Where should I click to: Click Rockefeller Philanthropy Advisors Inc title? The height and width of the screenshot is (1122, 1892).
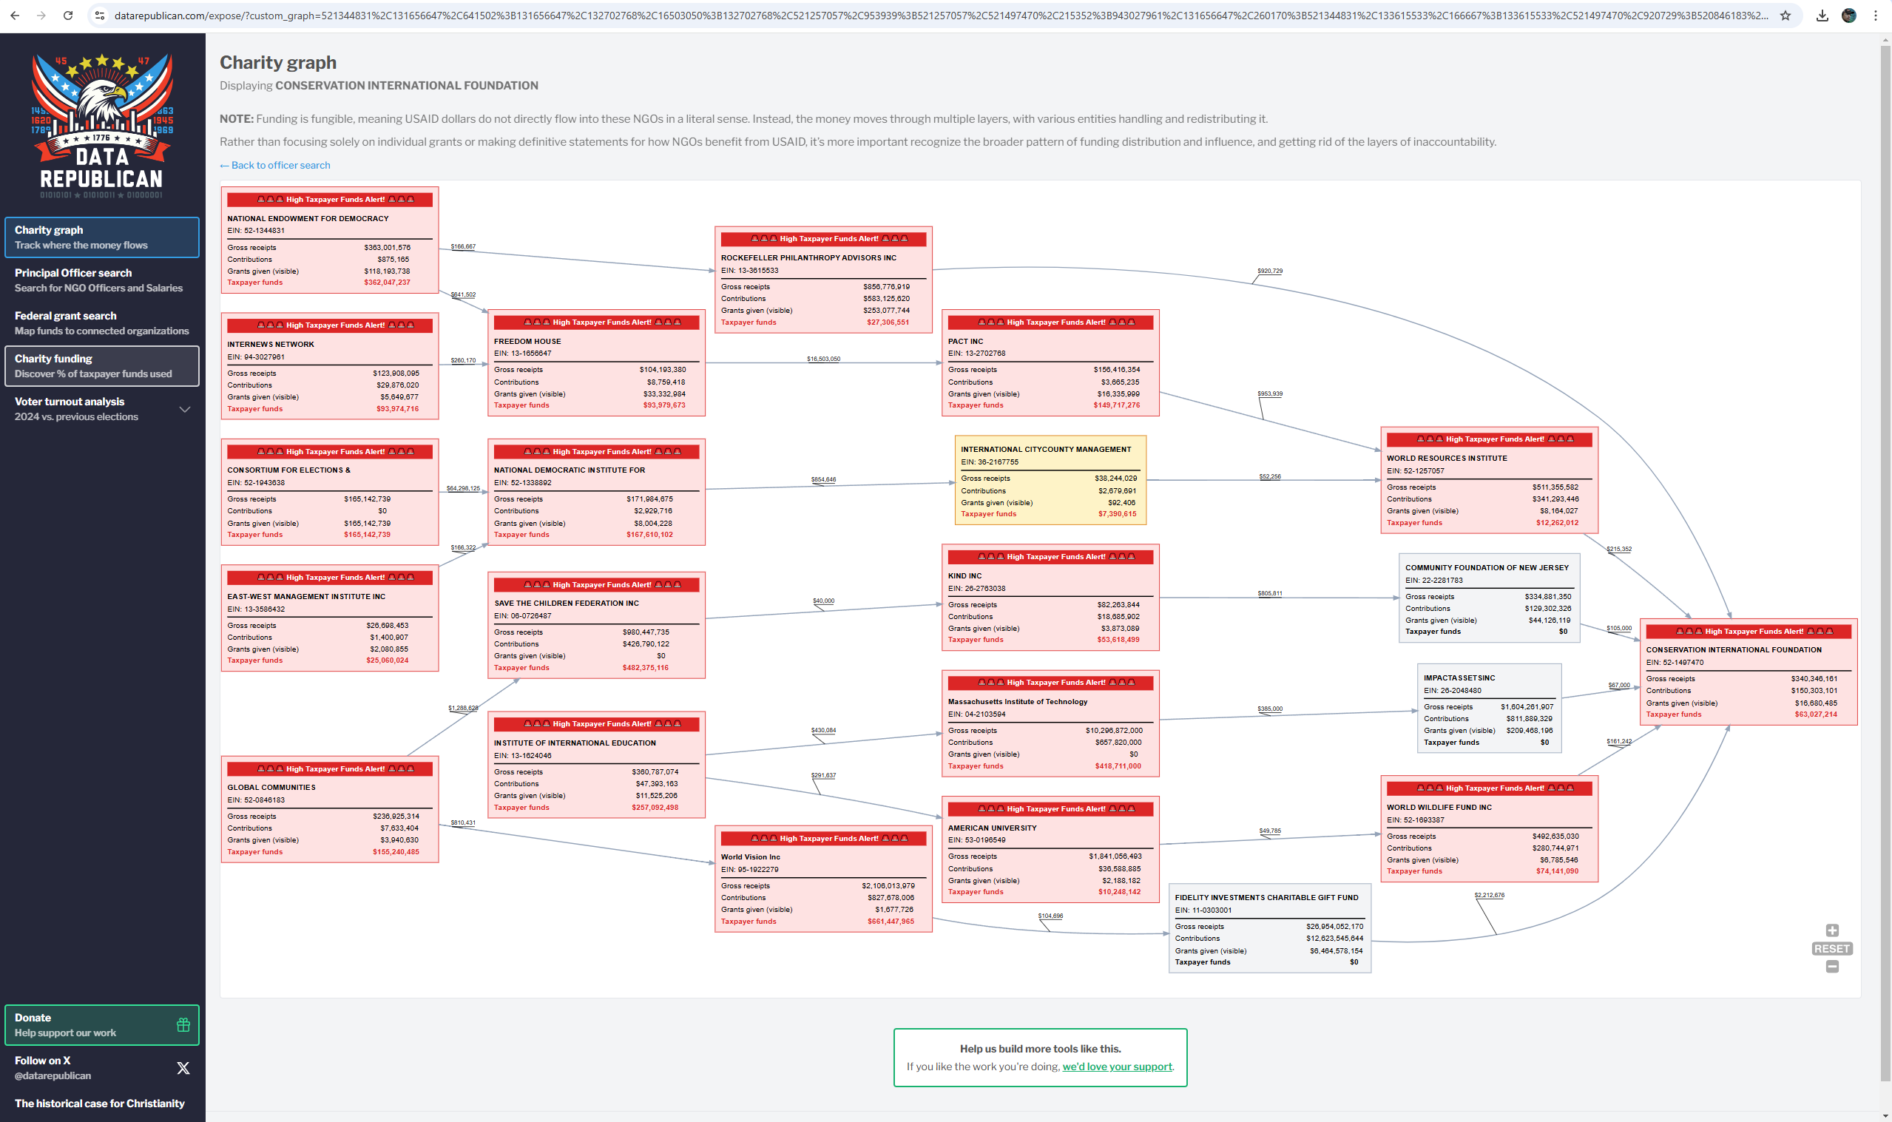point(809,258)
